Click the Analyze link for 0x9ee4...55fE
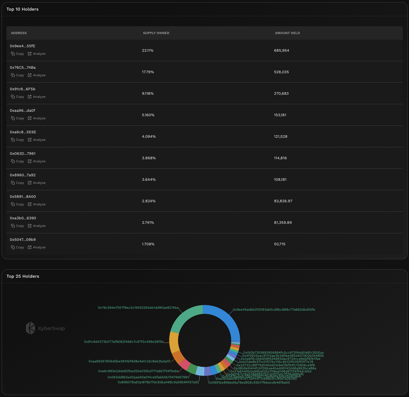 (x=39, y=54)
